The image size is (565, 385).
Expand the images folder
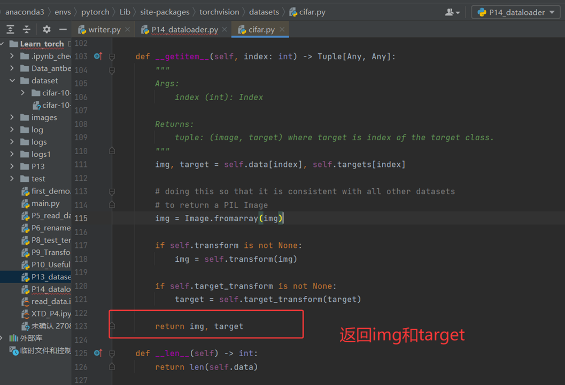click(x=12, y=117)
